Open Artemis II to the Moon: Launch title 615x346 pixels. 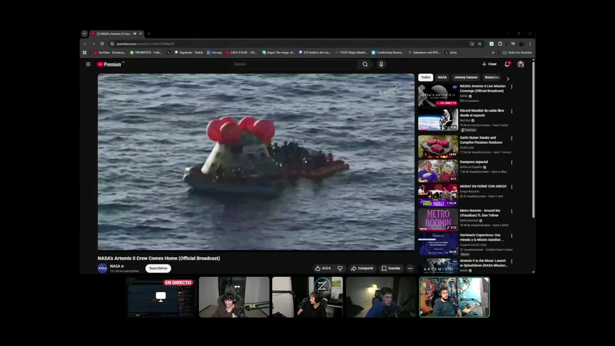pyautogui.click(x=483, y=263)
